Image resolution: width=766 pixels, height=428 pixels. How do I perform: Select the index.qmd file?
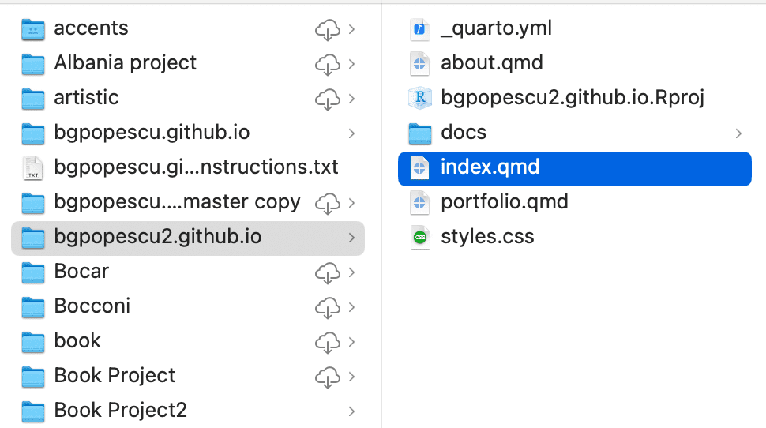490,167
